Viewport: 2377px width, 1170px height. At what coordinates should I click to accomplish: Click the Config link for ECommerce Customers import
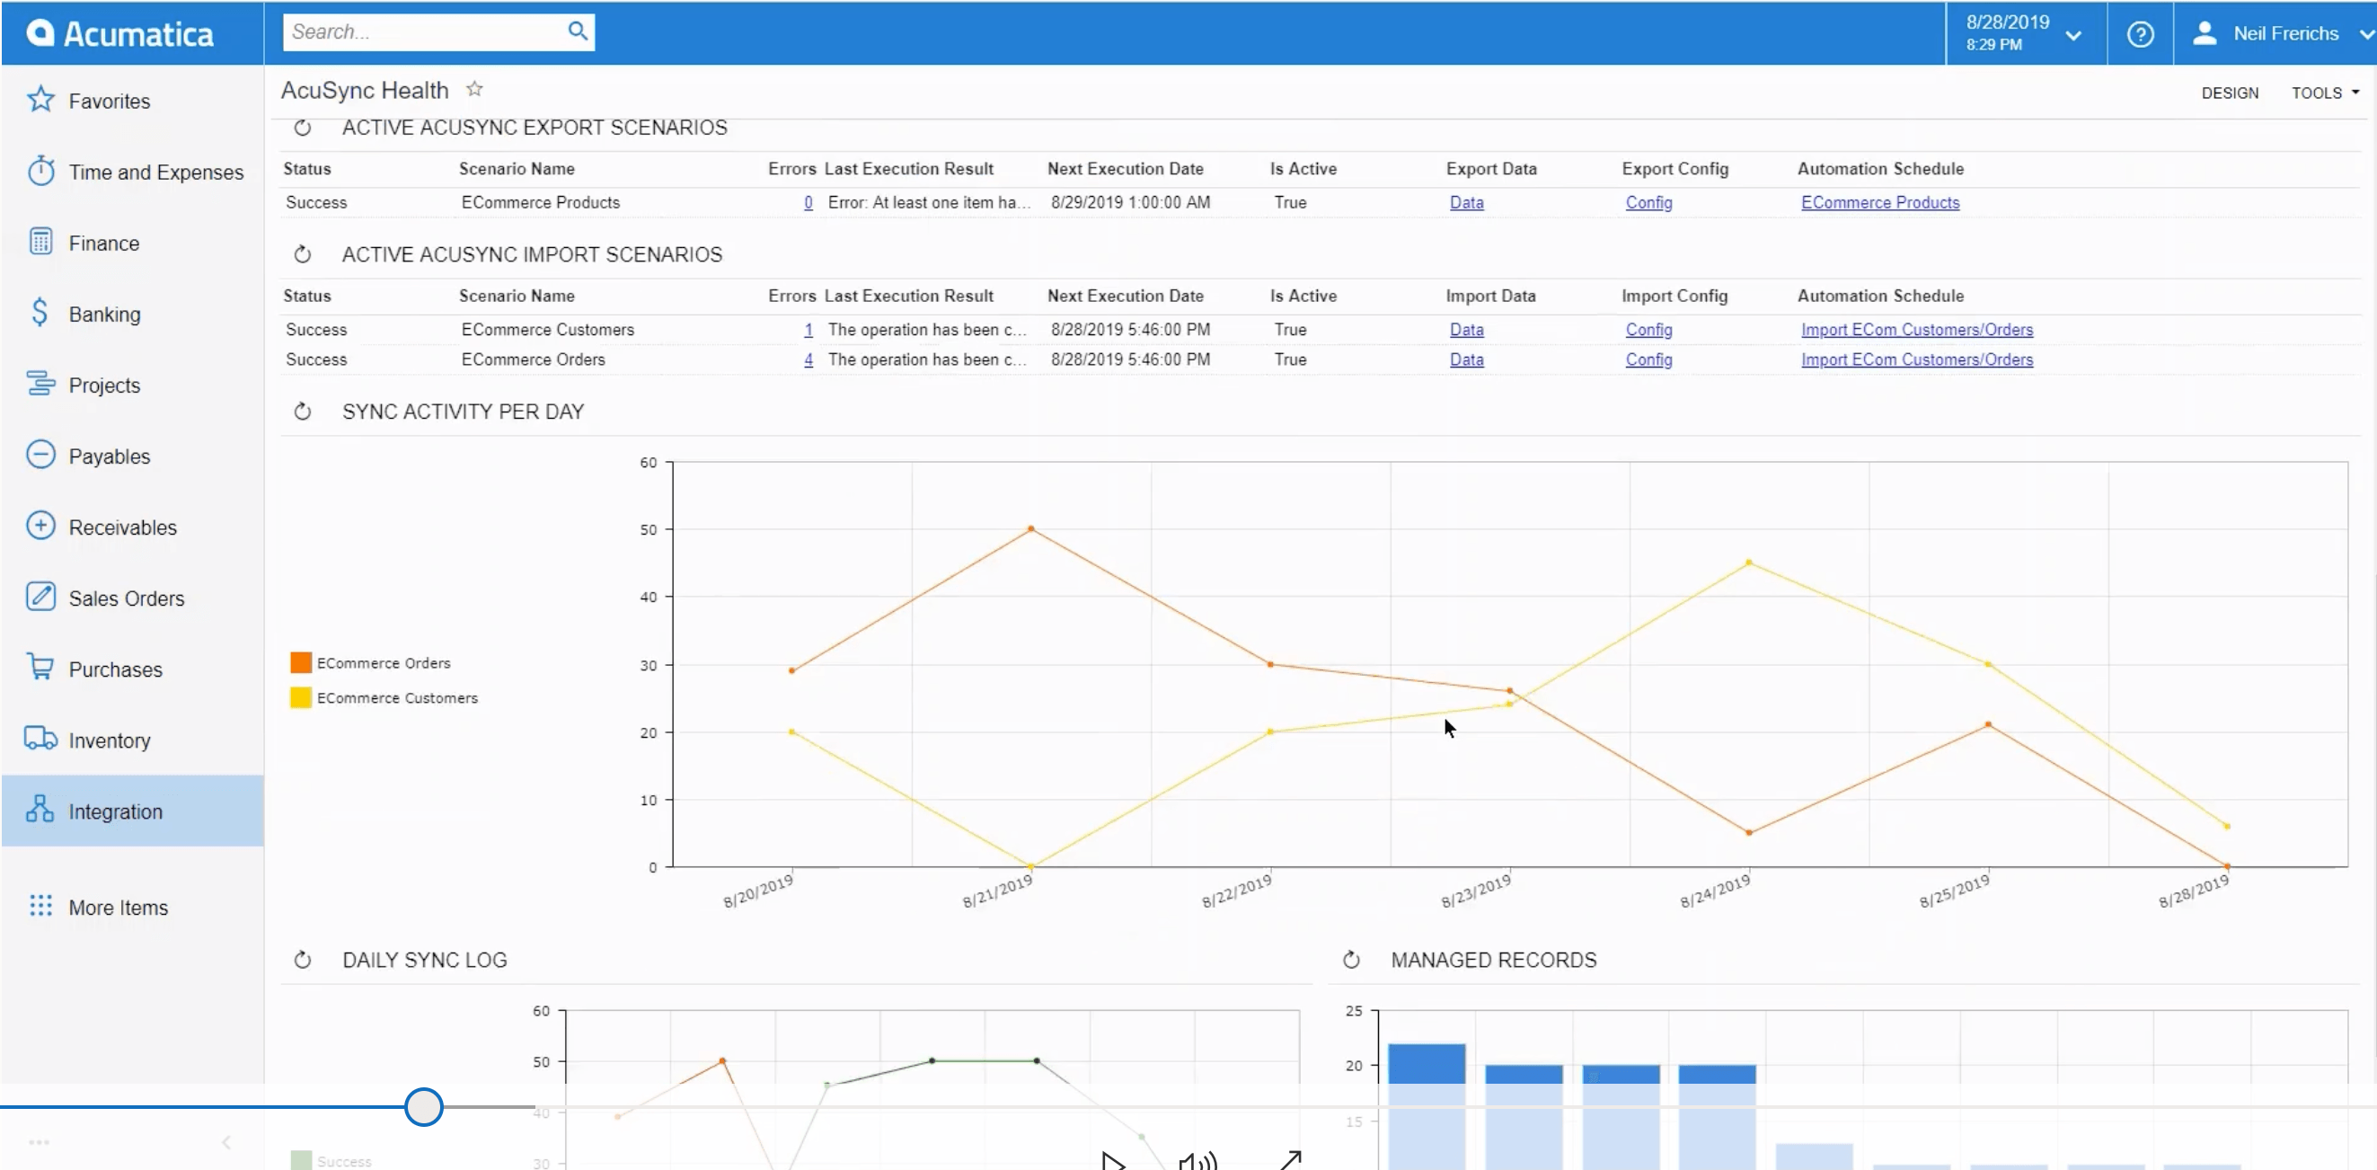[1649, 329]
